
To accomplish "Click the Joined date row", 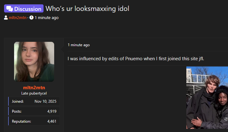I will point(34,101).
